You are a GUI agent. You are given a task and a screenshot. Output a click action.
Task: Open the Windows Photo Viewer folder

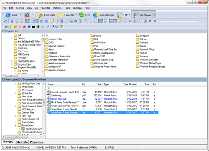104,67
